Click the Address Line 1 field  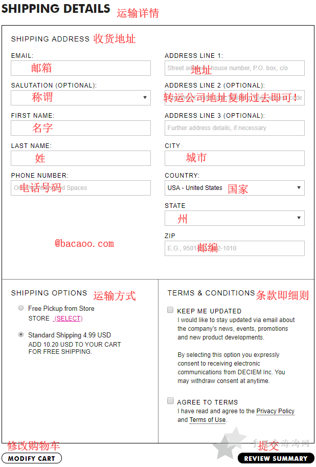pyautogui.click(x=235, y=68)
